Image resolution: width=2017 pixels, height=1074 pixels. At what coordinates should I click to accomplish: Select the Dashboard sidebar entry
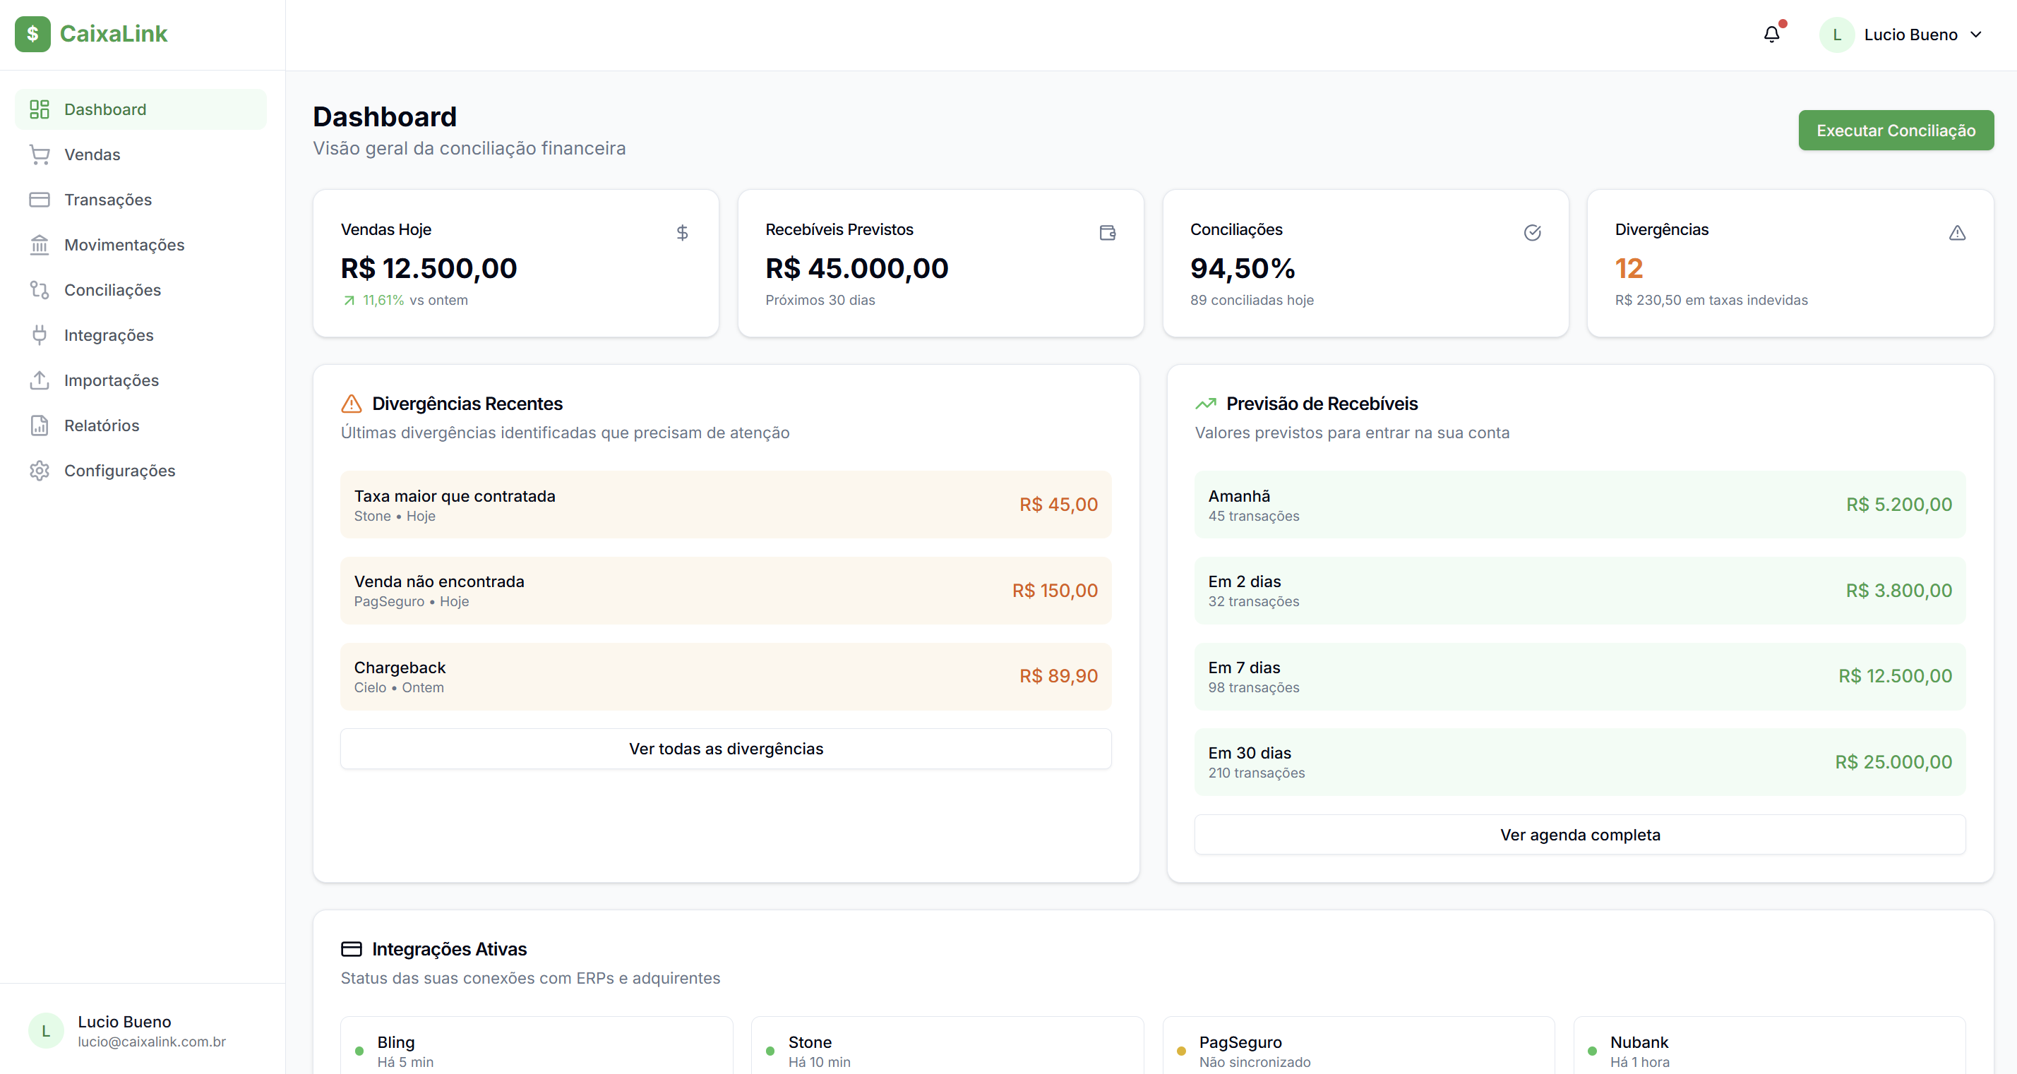click(x=105, y=109)
